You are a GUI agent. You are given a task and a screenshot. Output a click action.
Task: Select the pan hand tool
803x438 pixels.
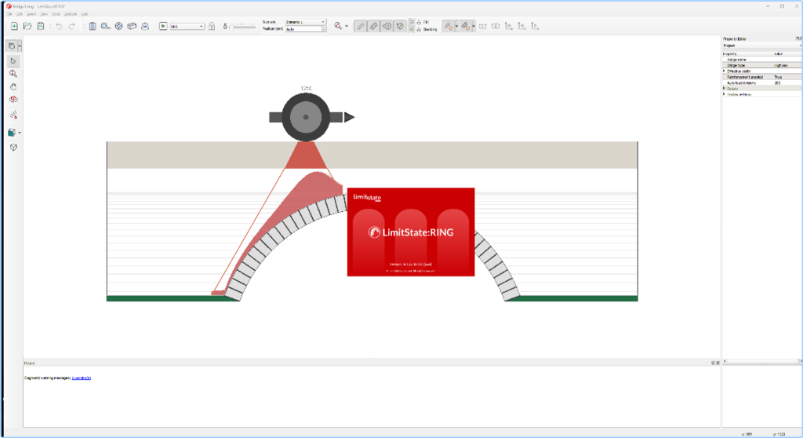[13, 86]
